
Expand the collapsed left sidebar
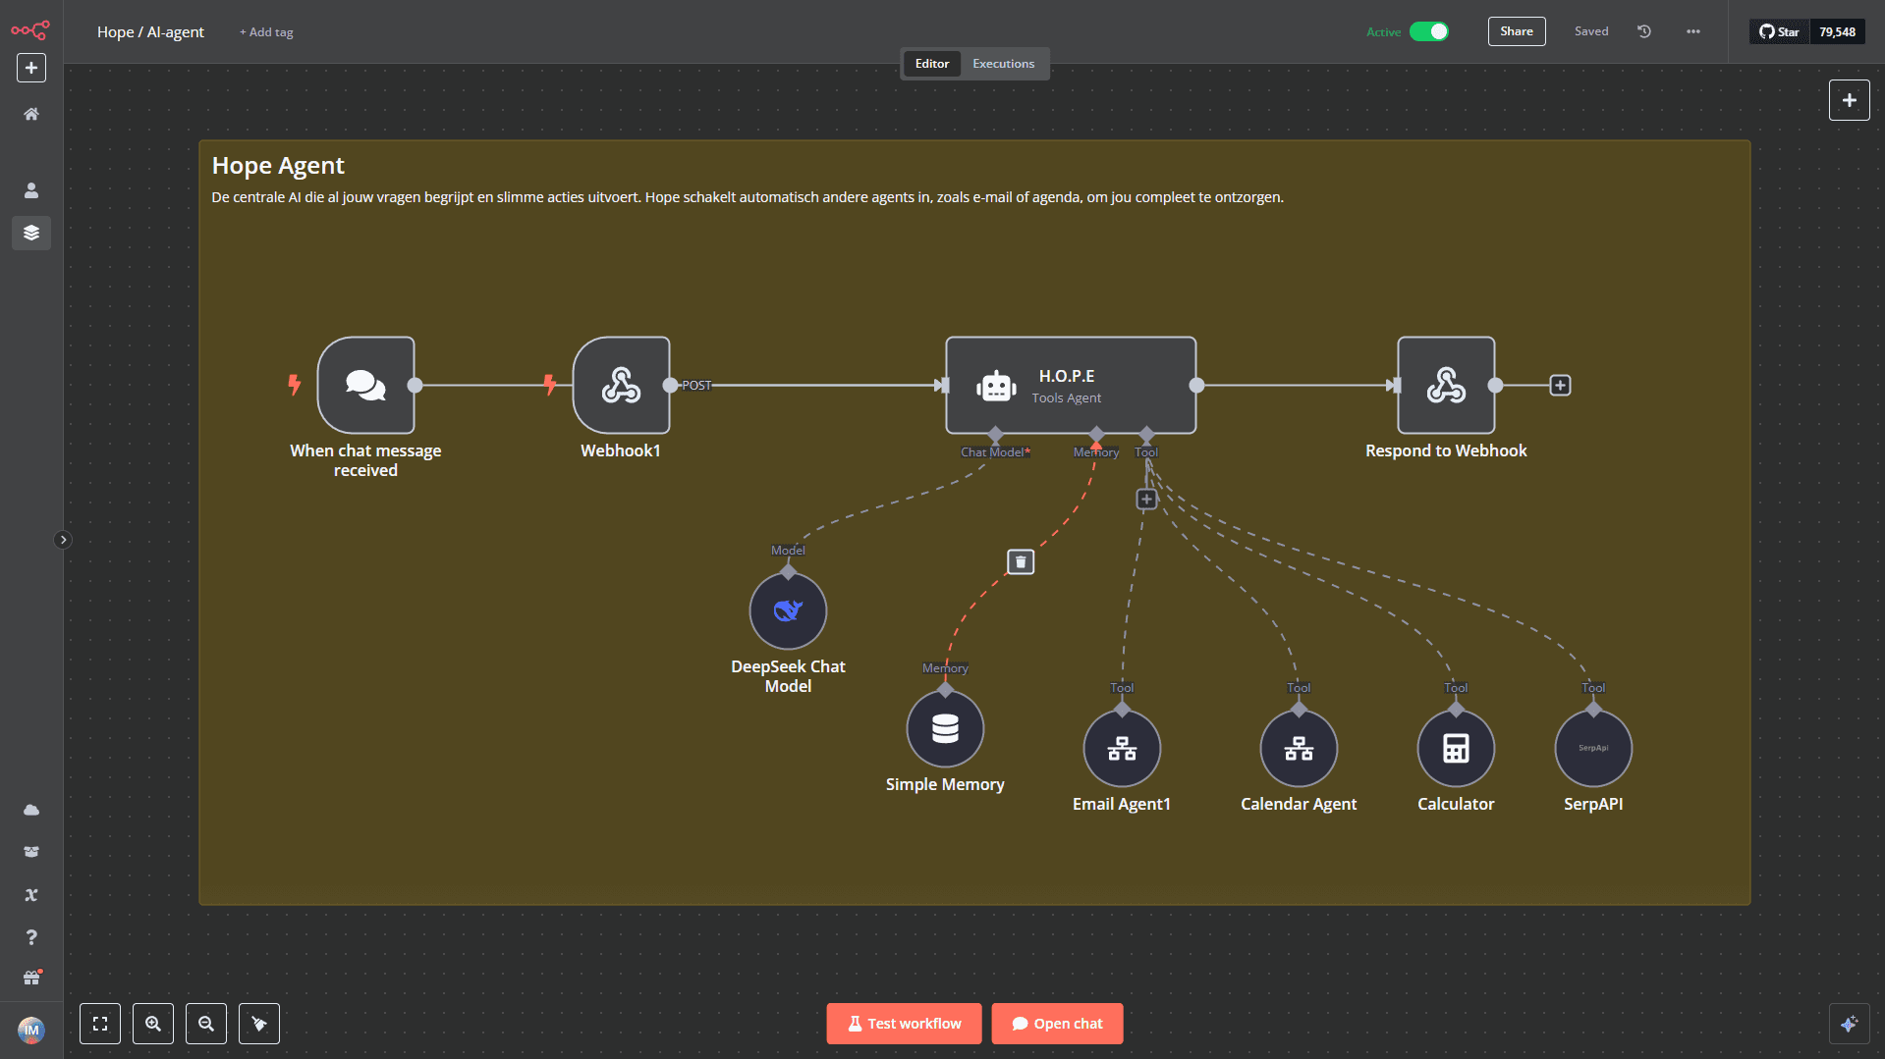(x=63, y=540)
